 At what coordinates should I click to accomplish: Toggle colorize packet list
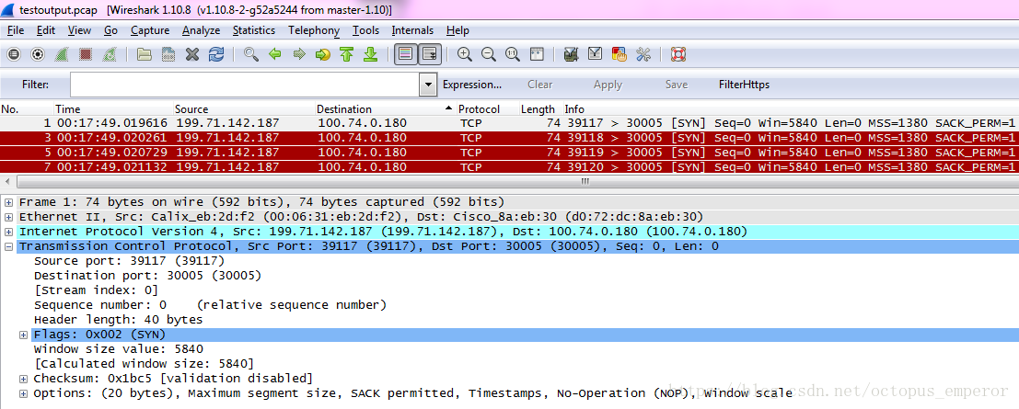pyautogui.click(x=406, y=54)
